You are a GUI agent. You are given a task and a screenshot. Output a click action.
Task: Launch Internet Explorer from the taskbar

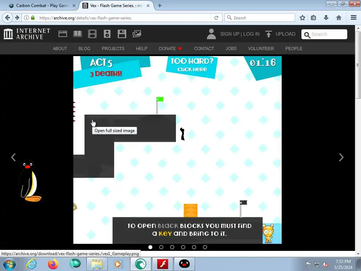click(x=31, y=264)
